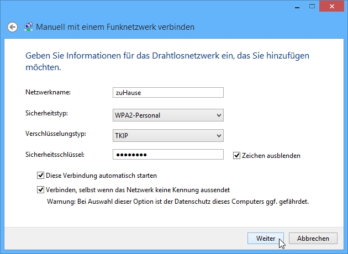Click the 'Verschlüsselungstyp:' label
This screenshot has width=348, height=254.
pyautogui.click(x=55, y=134)
